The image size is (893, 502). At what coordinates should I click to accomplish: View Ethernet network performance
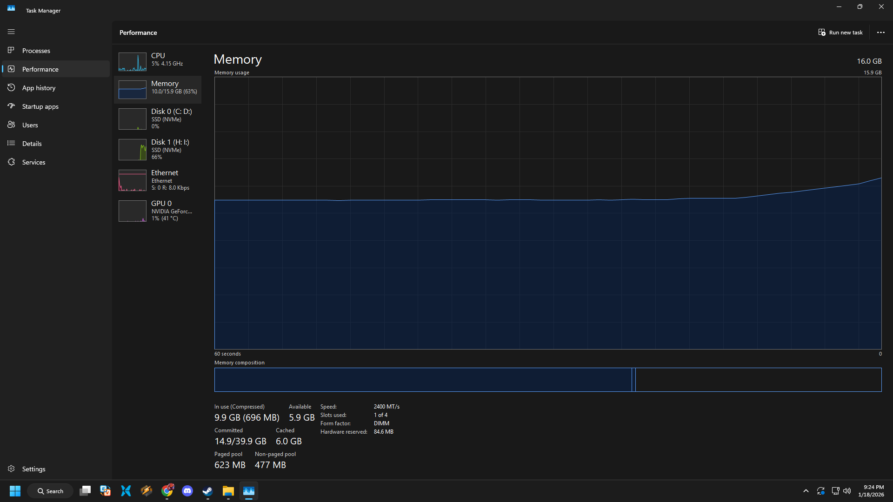[158, 180]
